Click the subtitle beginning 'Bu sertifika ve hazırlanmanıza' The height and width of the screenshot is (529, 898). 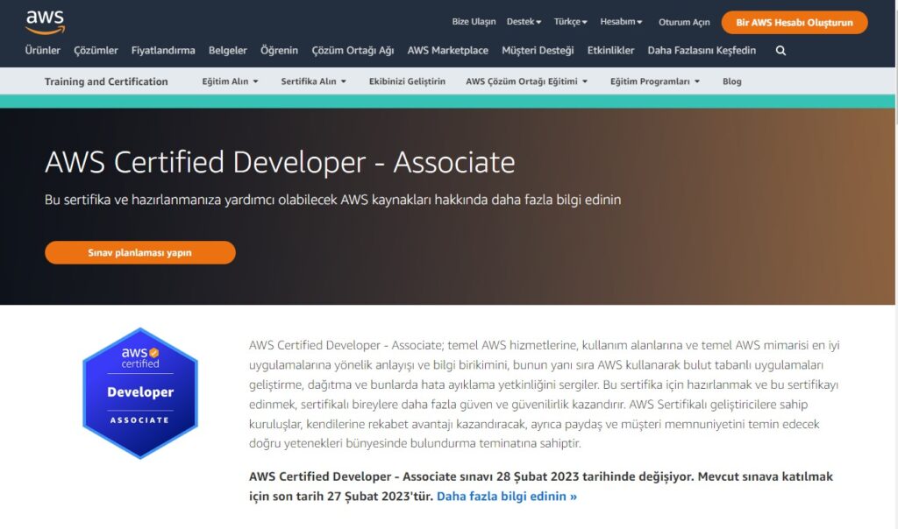click(332, 200)
